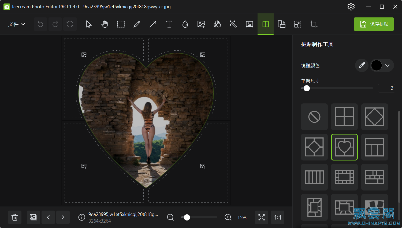This screenshot has width=402, height=228.
Task: Click the active collage maker tool
Action: pyautogui.click(x=266, y=24)
